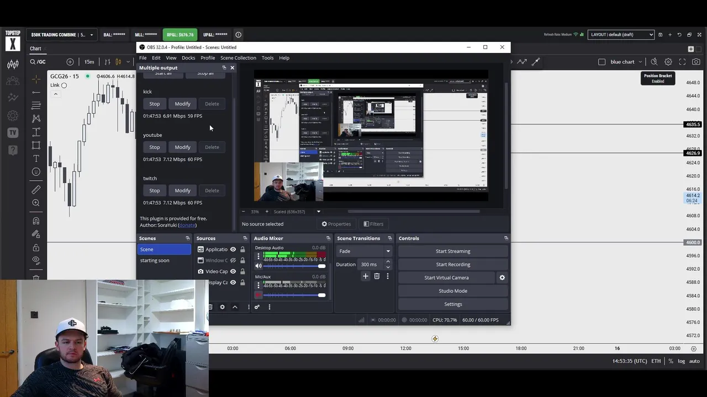Select the zoom-in magnifier chart tool
707x397 pixels.
(36, 203)
